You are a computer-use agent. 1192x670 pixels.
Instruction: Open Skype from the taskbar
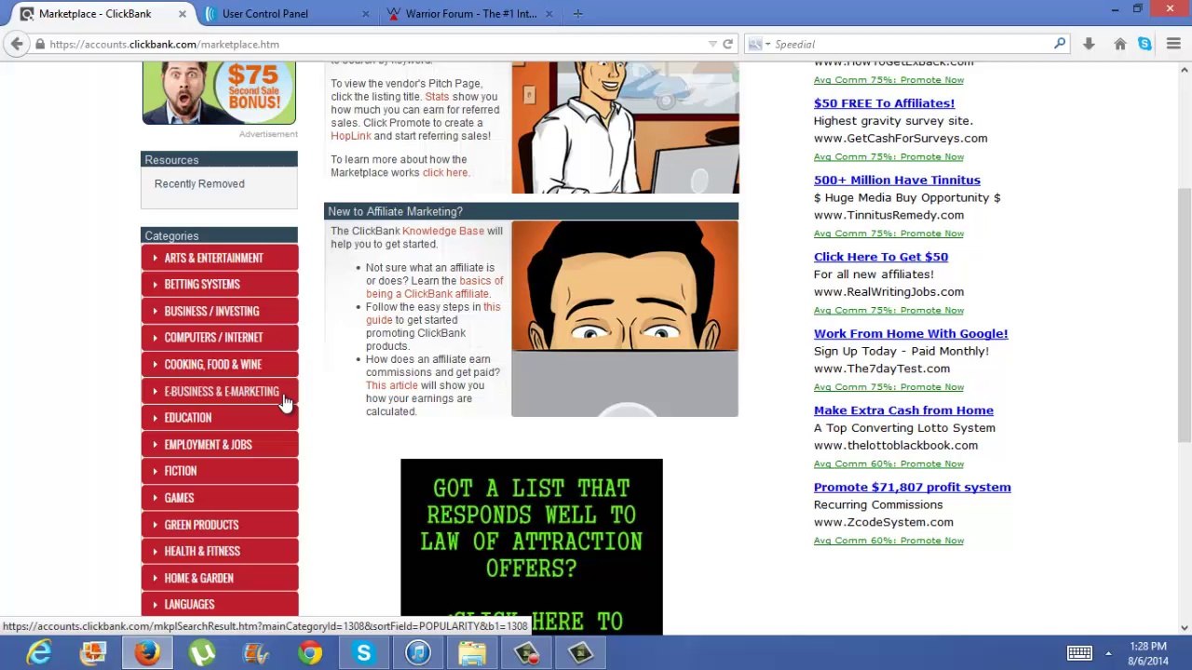click(363, 653)
